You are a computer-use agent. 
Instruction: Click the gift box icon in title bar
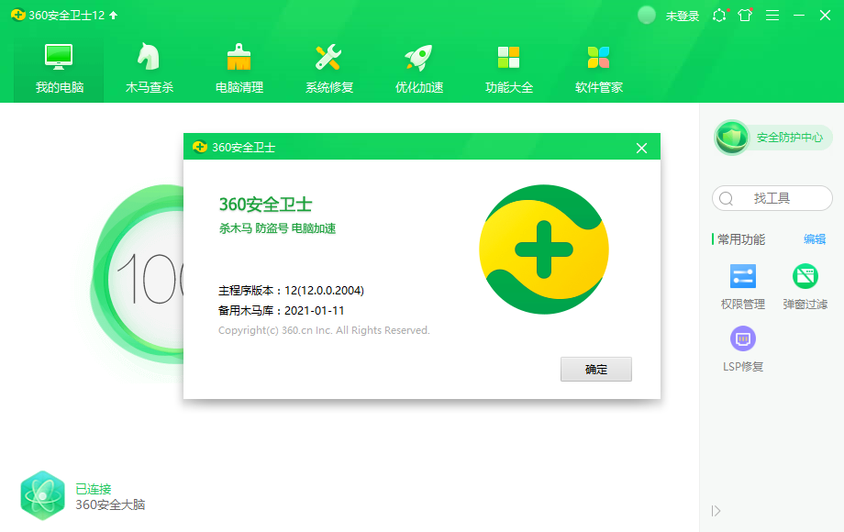click(745, 15)
